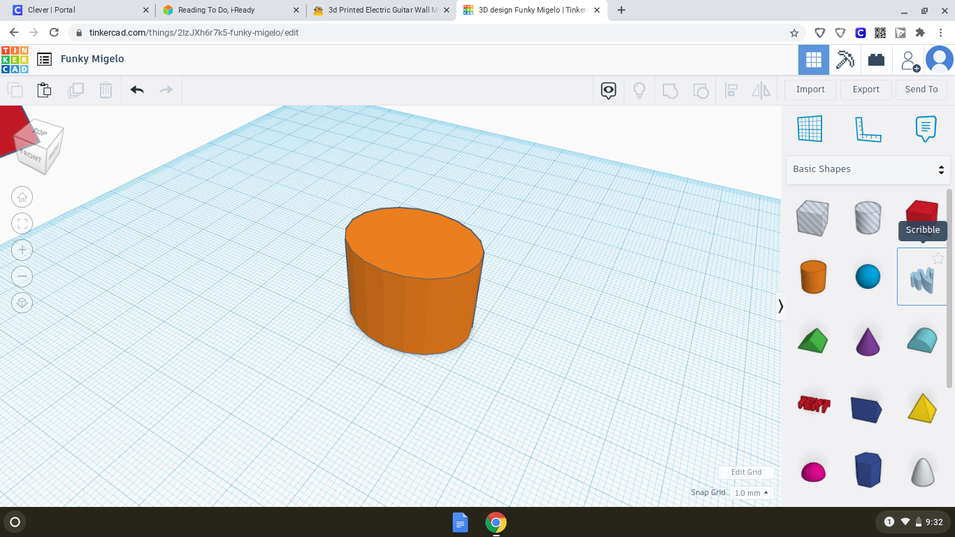Invite people with add-user icon
This screenshot has height=537, width=955.
click(x=910, y=61)
